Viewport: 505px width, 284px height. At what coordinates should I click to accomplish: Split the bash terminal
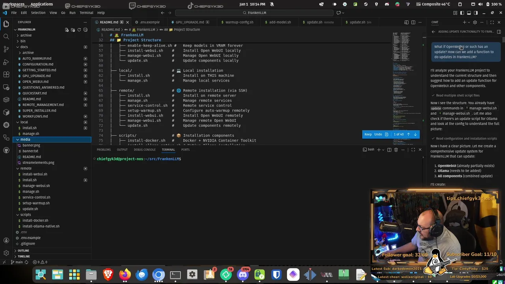[389, 150]
